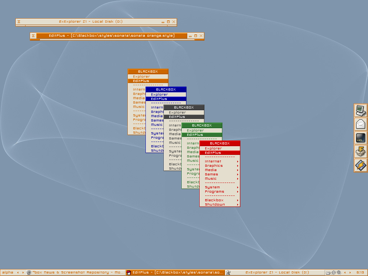The height and width of the screenshot is (276, 368).
Task: Expand Graphics submenu in the red menu
Action: click(x=220, y=166)
